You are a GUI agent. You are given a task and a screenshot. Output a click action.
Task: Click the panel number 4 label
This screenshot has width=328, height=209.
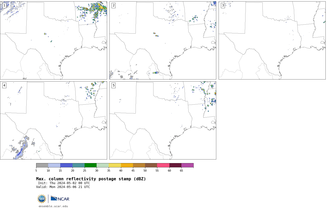[4, 85]
